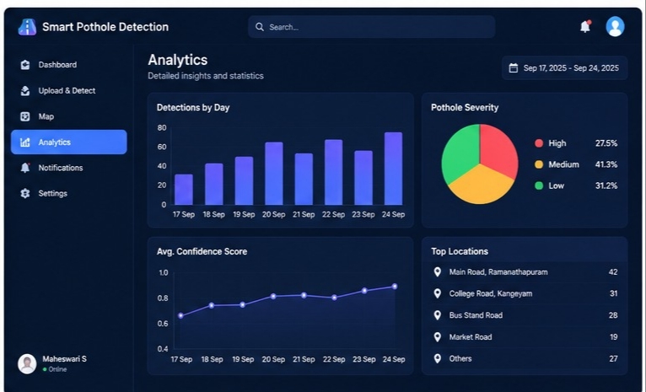Click the 20 Sep confidence score data point

[273, 297]
